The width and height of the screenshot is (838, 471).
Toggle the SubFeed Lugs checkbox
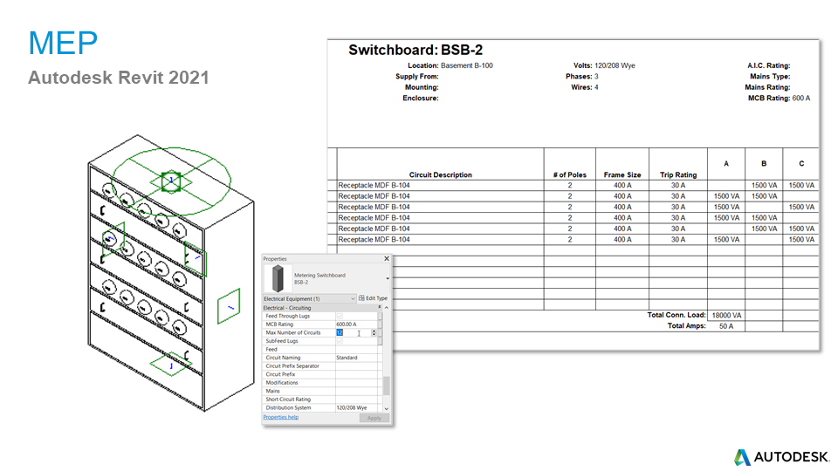tap(340, 341)
